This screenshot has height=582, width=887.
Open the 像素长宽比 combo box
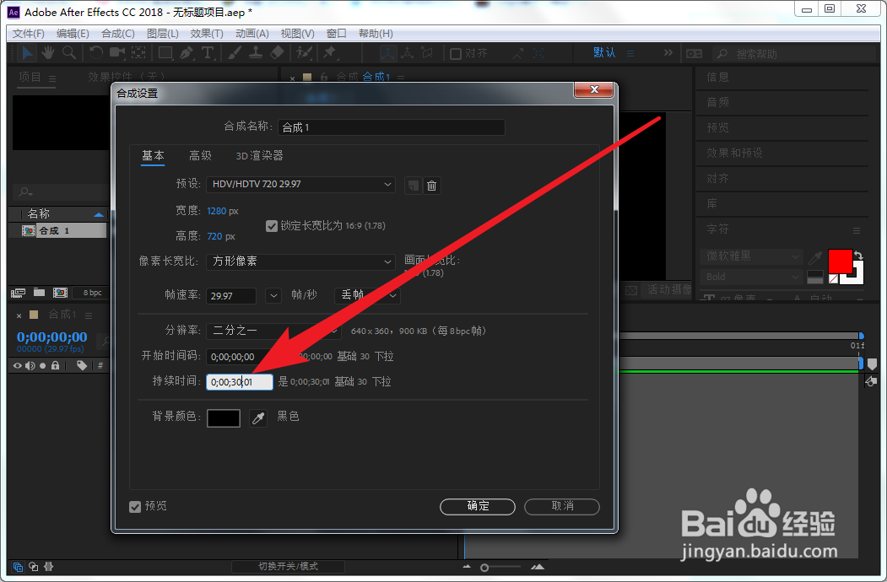300,262
